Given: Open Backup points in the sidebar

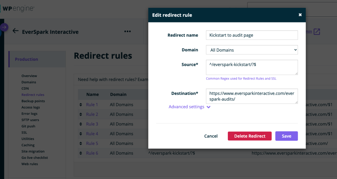Looking at the screenshot, I should [33, 101].
